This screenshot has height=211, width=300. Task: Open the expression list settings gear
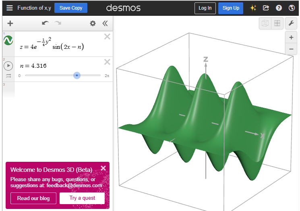[93, 23]
